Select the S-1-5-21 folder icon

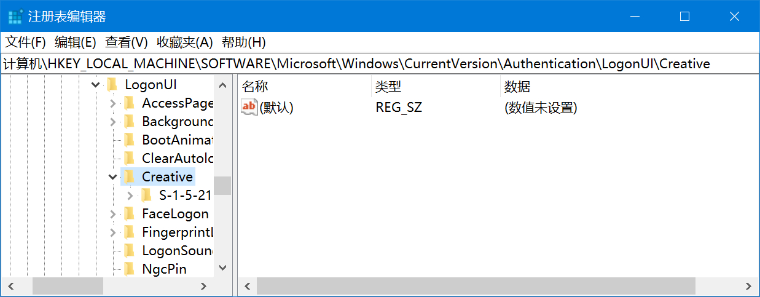coord(146,195)
